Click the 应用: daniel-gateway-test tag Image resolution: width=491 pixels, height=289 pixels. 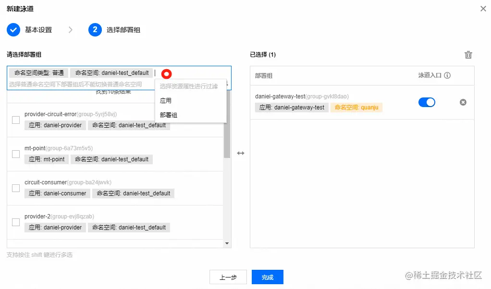292,107
